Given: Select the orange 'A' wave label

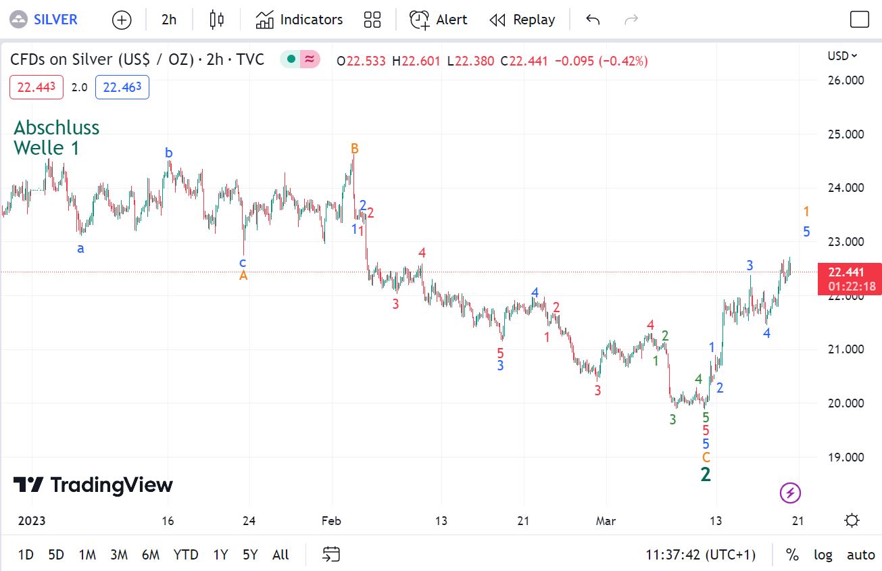Looking at the screenshot, I should click(x=243, y=275).
